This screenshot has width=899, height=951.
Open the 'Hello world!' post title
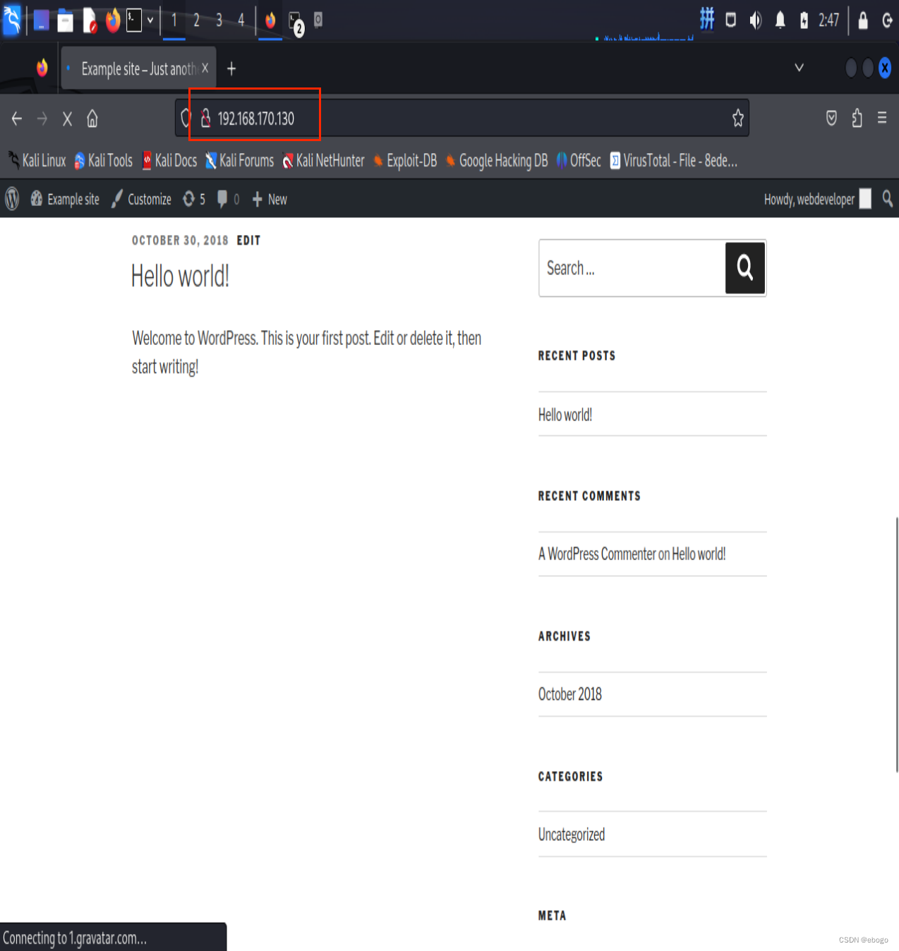click(x=181, y=276)
